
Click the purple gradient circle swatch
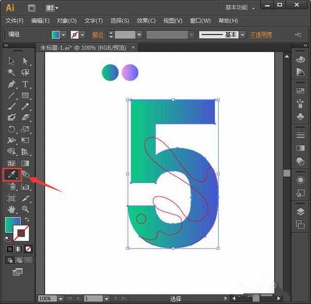pos(130,73)
